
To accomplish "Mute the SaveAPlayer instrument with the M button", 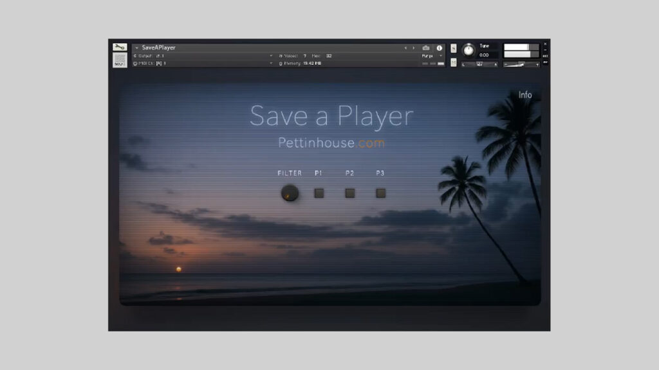I will pyautogui.click(x=454, y=62).
